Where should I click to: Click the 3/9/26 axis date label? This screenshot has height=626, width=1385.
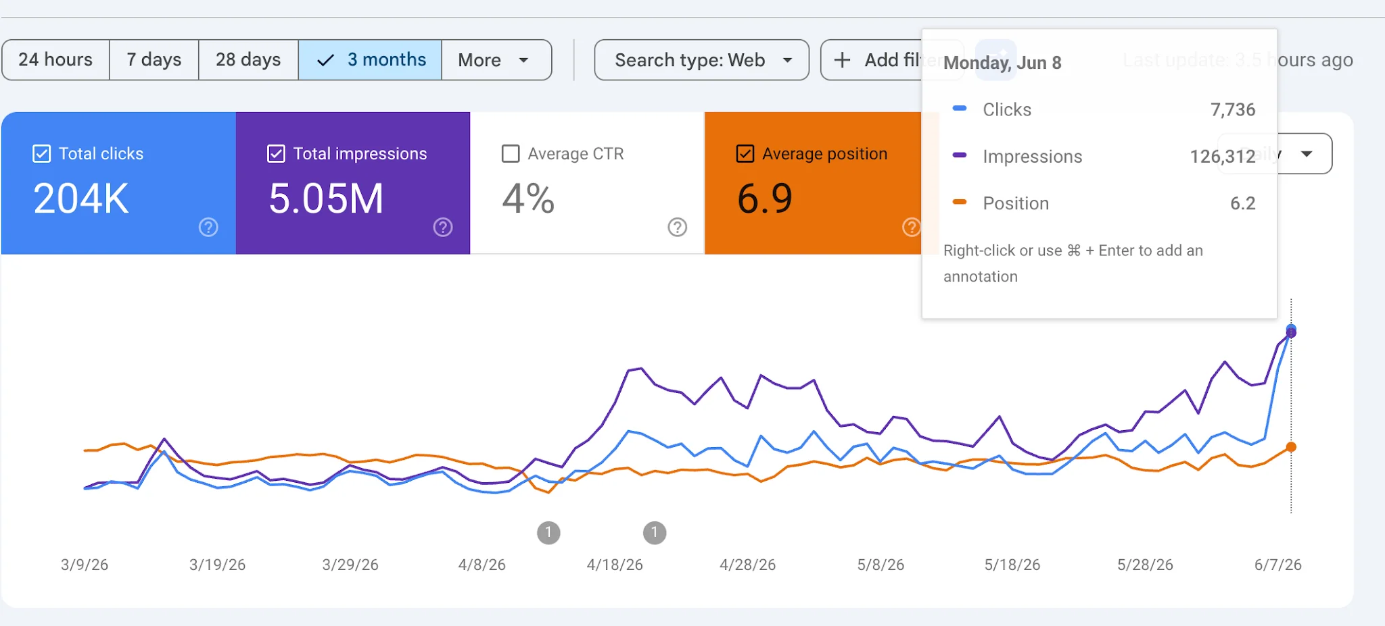[85, 565]
